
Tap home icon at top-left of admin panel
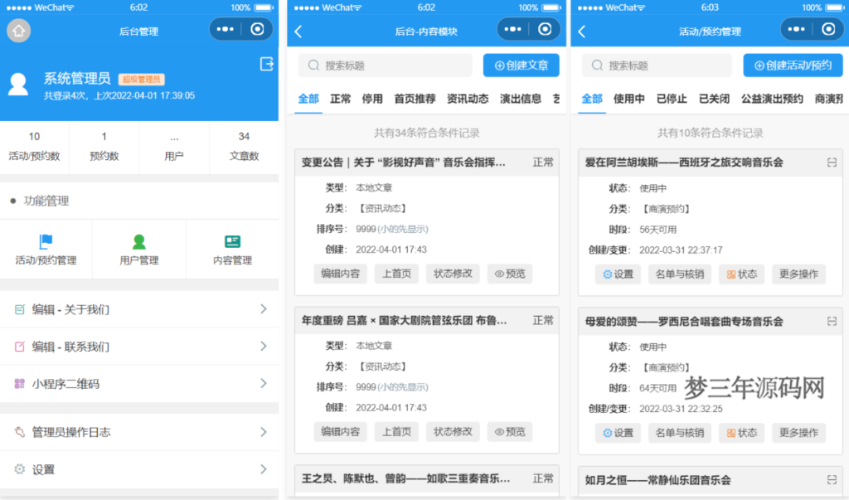click(18, 29)
